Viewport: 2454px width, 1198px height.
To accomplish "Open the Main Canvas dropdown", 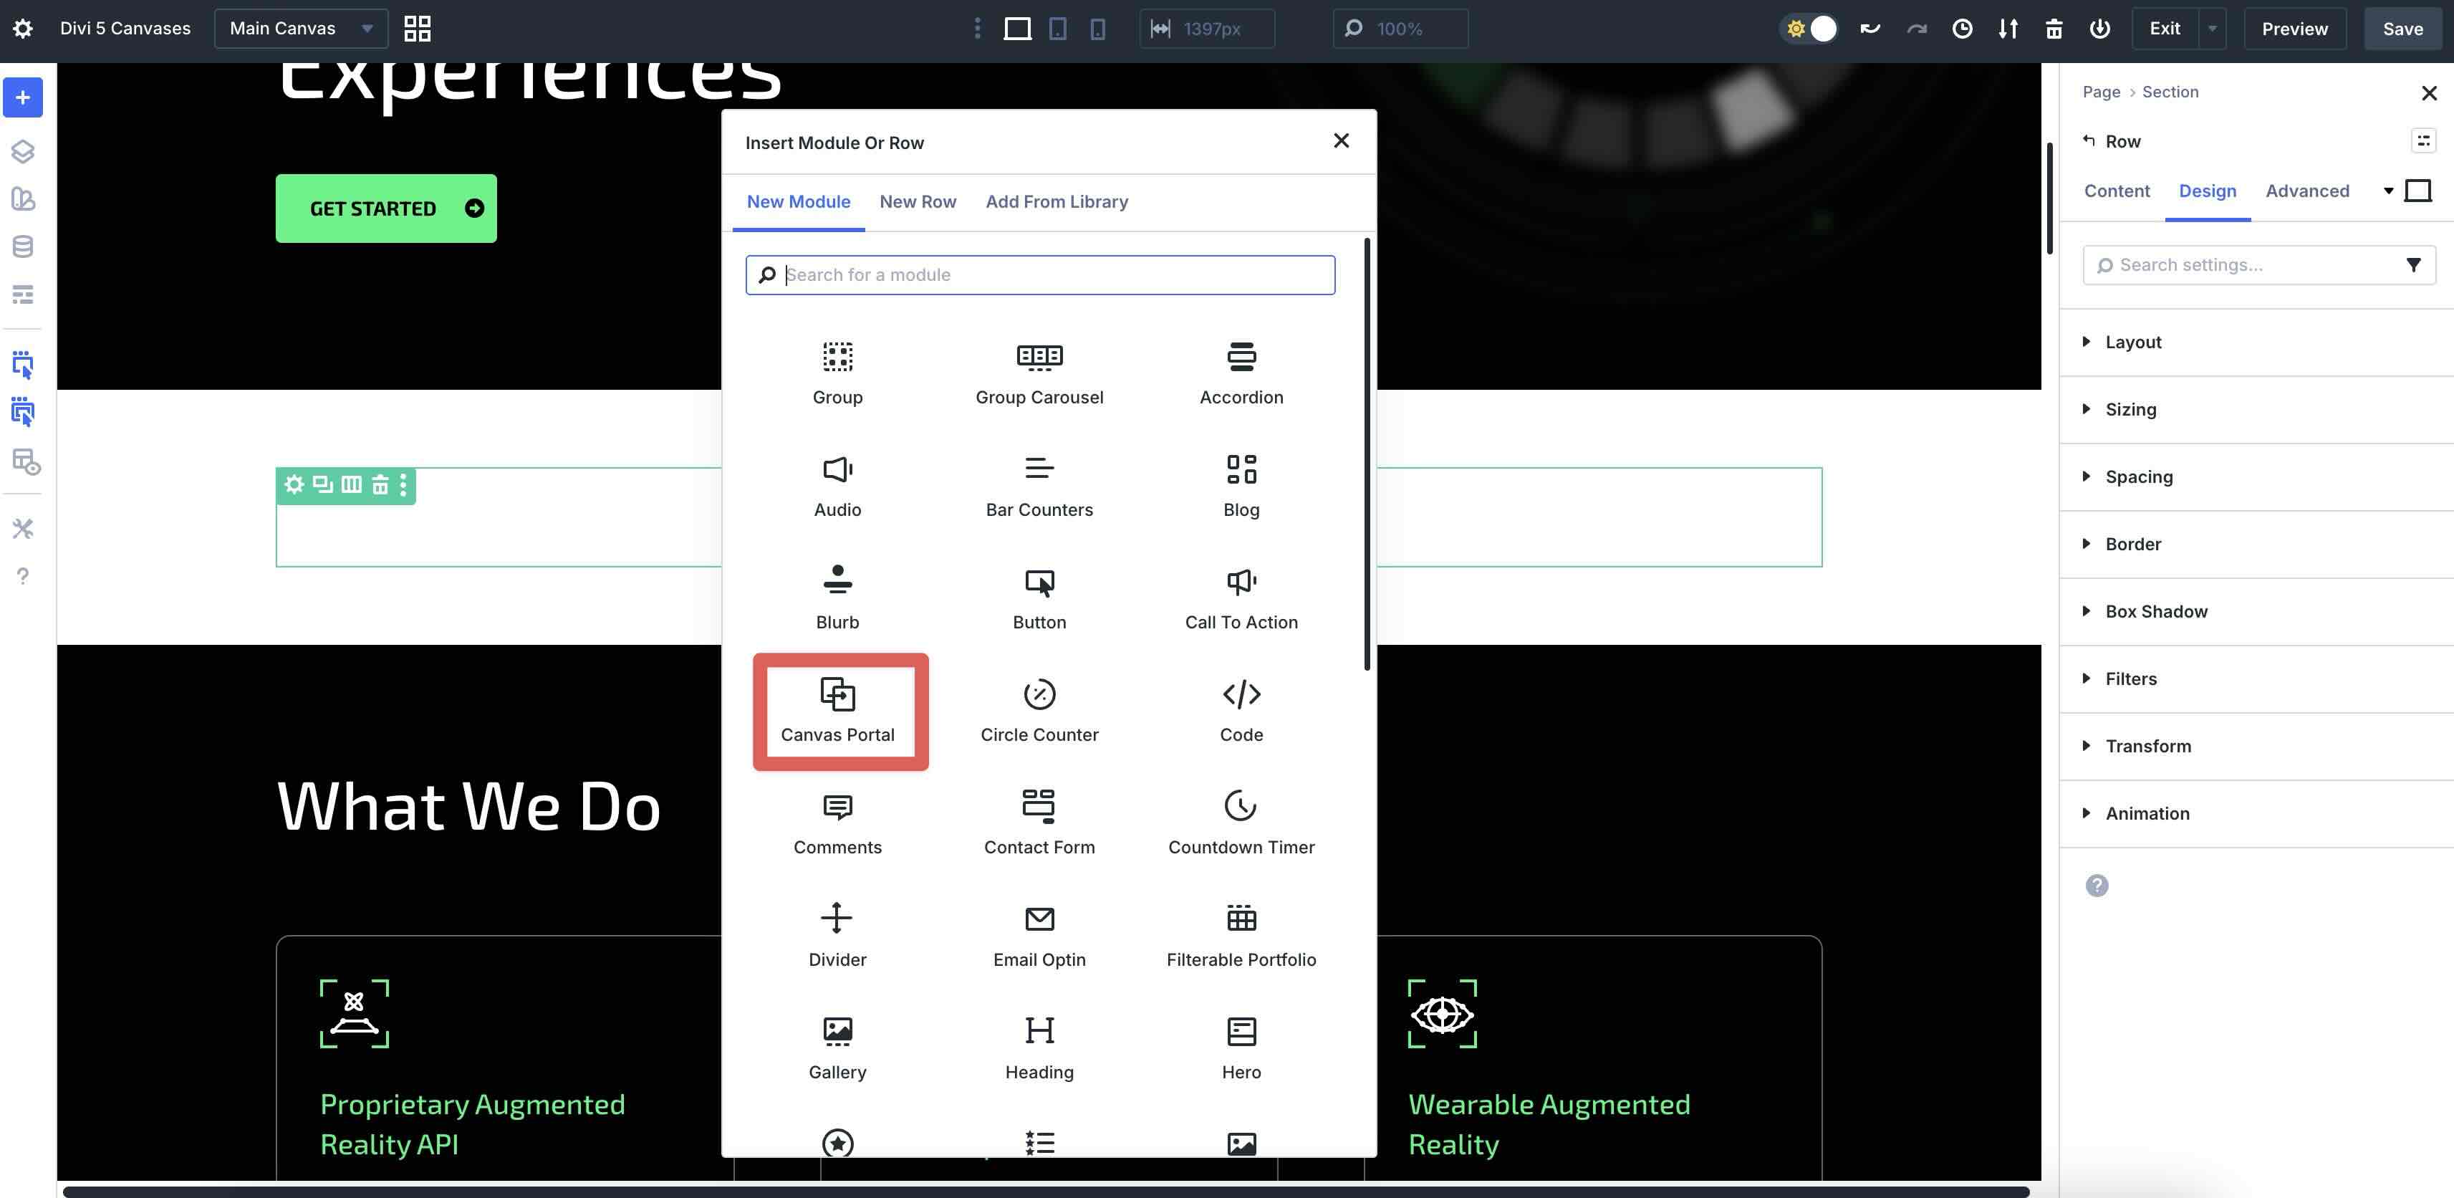I will tap(300, 29).
